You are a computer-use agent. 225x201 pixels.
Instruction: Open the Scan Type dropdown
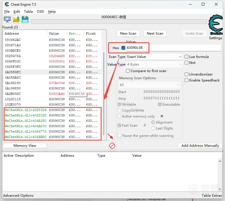coord(154,57)
